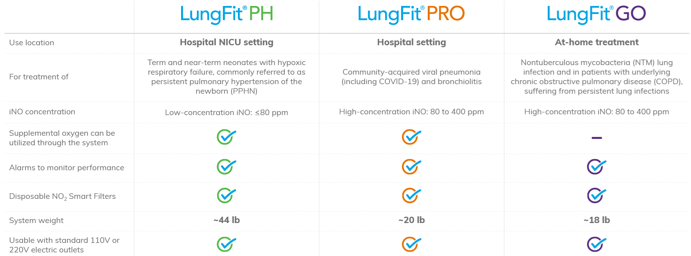691x256 pixels.
Task: Click green alarms checkmark under LungFit PH
Action: coord(226,167)
